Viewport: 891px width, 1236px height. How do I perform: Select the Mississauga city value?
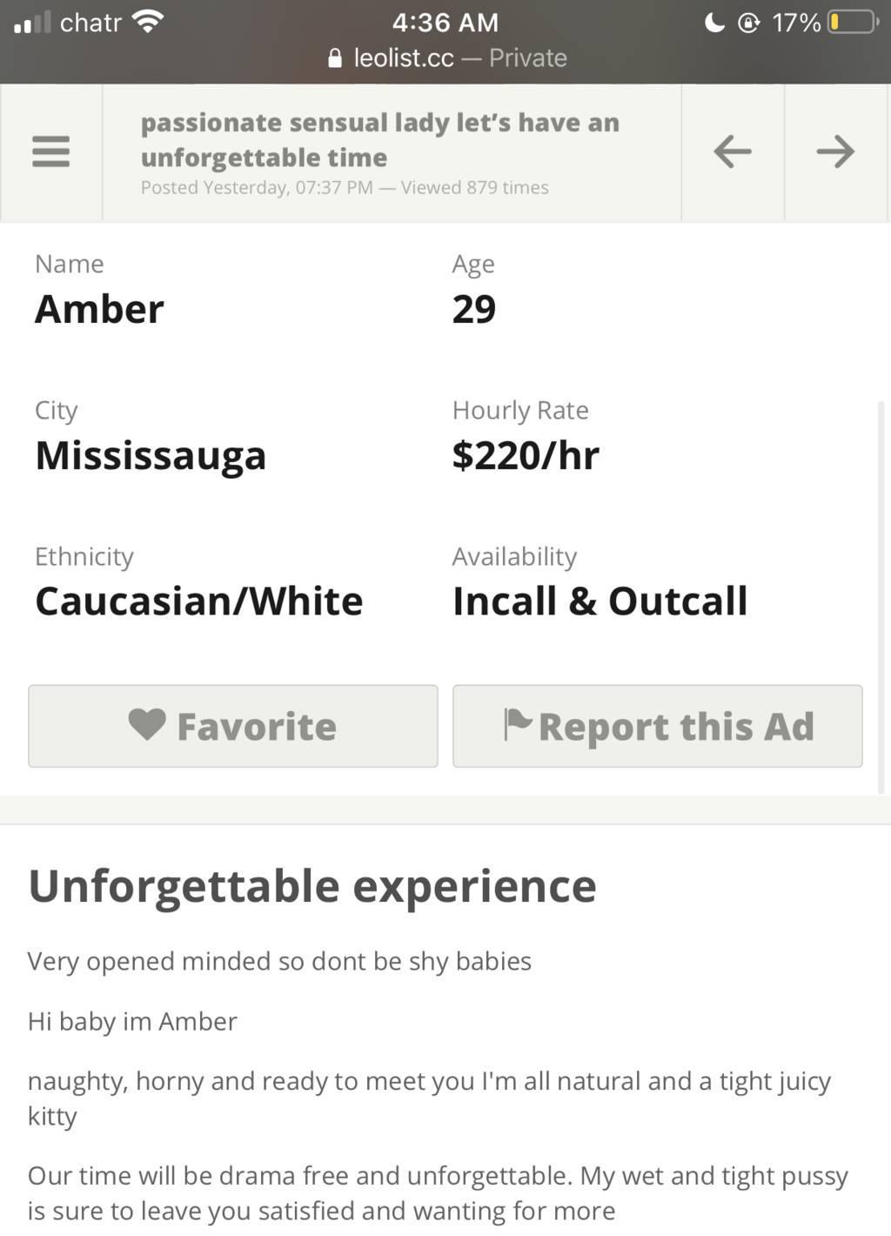coord(151,455)
